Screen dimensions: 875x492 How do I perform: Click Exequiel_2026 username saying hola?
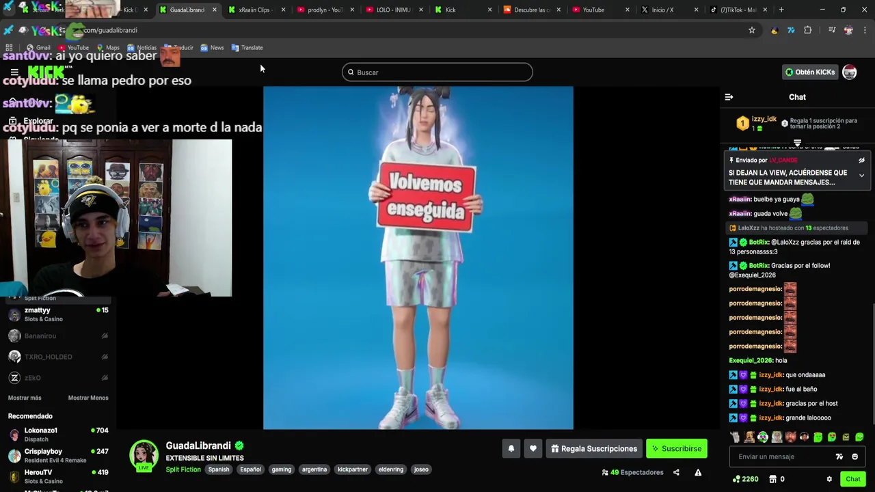(751, 361)
